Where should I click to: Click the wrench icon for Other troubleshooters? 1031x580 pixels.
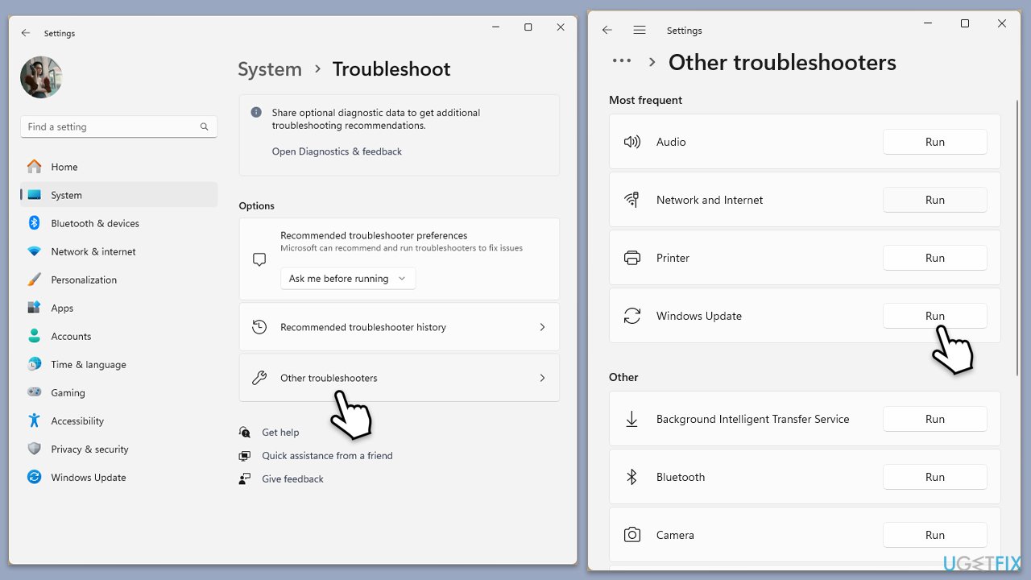259,378
